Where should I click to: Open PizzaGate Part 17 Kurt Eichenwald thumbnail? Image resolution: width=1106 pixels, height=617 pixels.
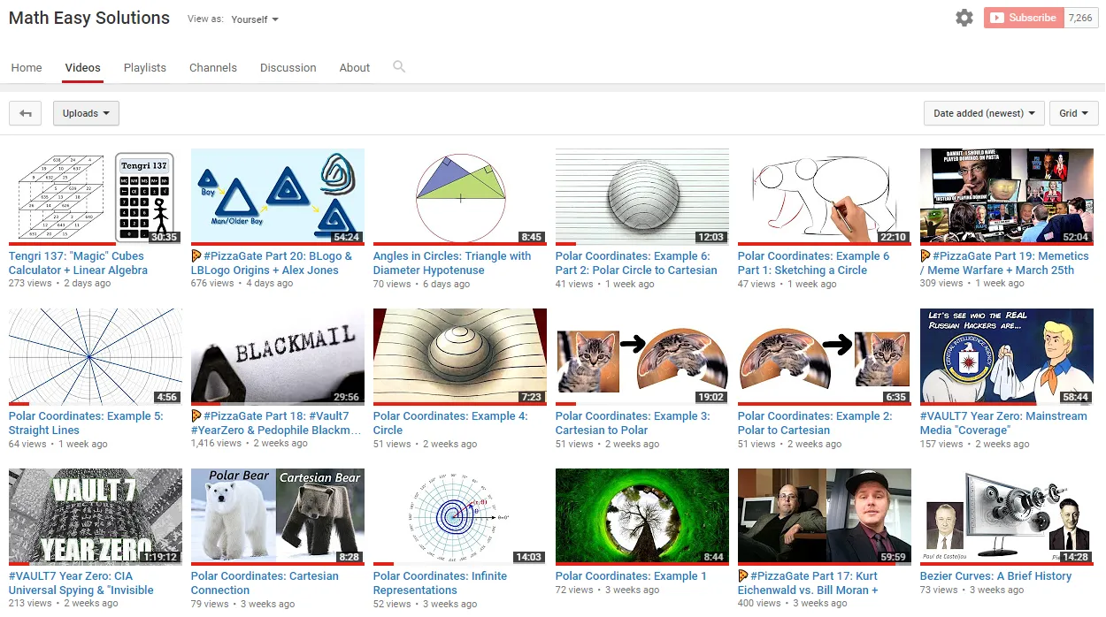click(x=825, y=516)
